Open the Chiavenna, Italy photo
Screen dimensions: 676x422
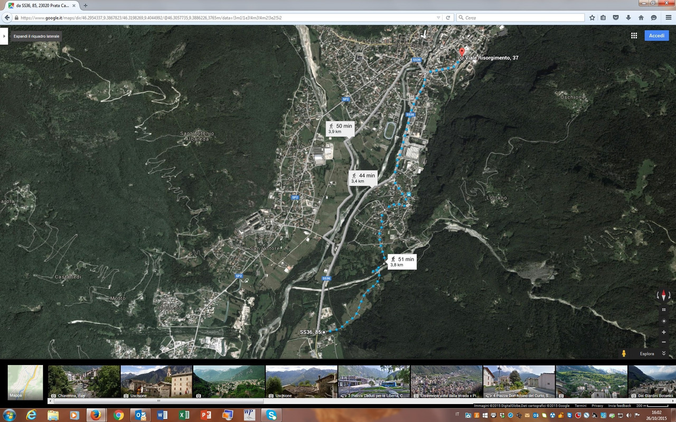pyautogui.click(x=84, y=381)
